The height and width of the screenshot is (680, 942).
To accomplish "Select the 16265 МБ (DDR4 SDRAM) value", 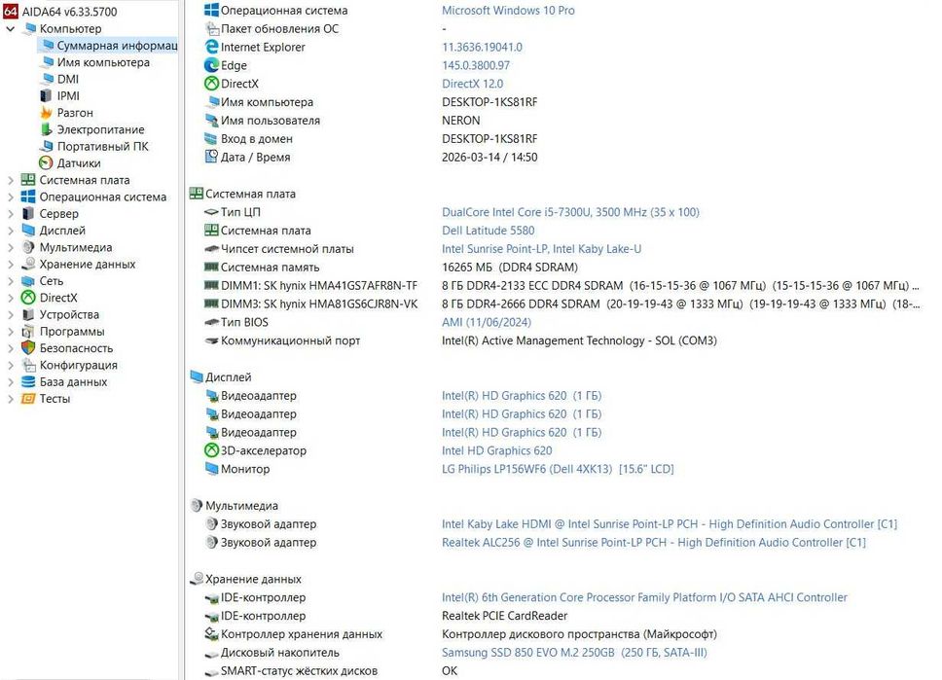I will (510, 268).
